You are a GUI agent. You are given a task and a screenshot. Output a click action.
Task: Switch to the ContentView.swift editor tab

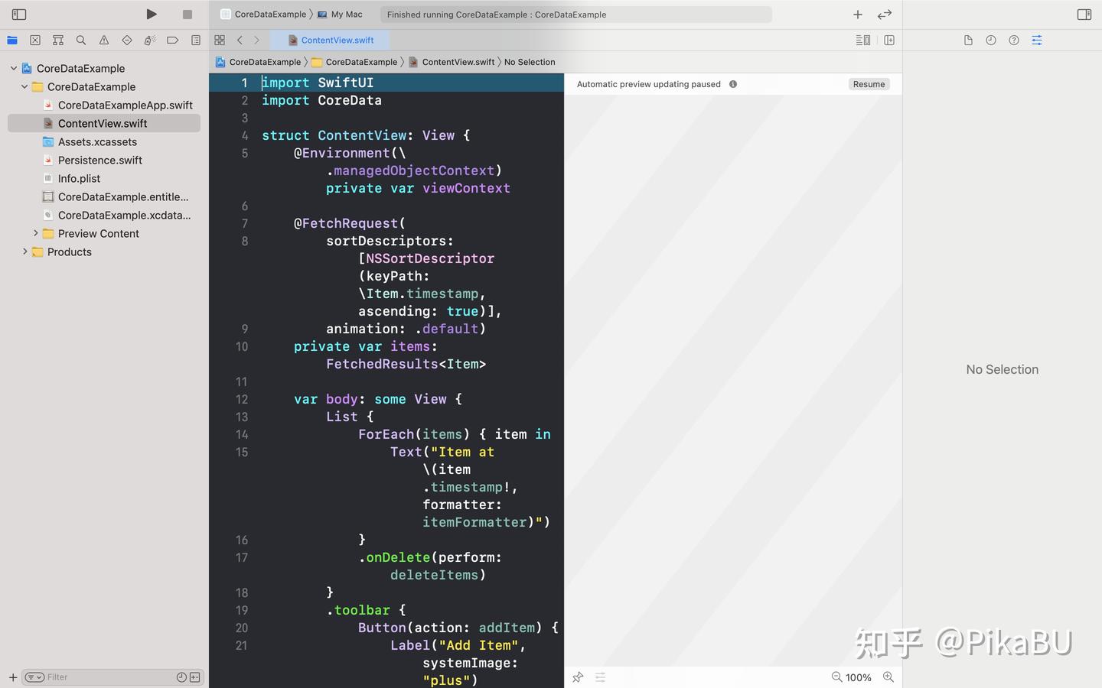click(x=337, y=40)
